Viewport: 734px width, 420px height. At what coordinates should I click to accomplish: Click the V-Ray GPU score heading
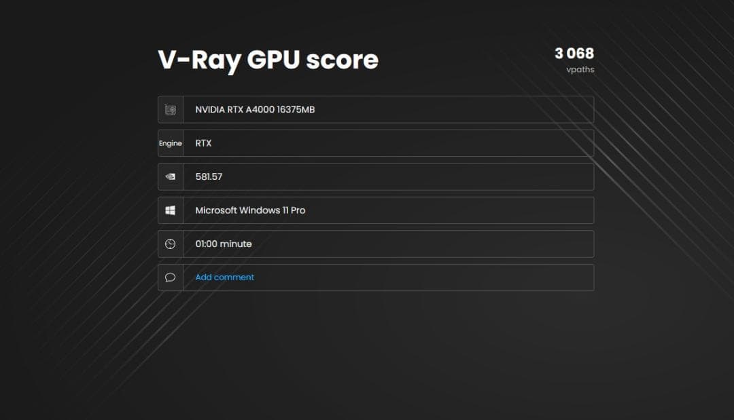(268, 60)
